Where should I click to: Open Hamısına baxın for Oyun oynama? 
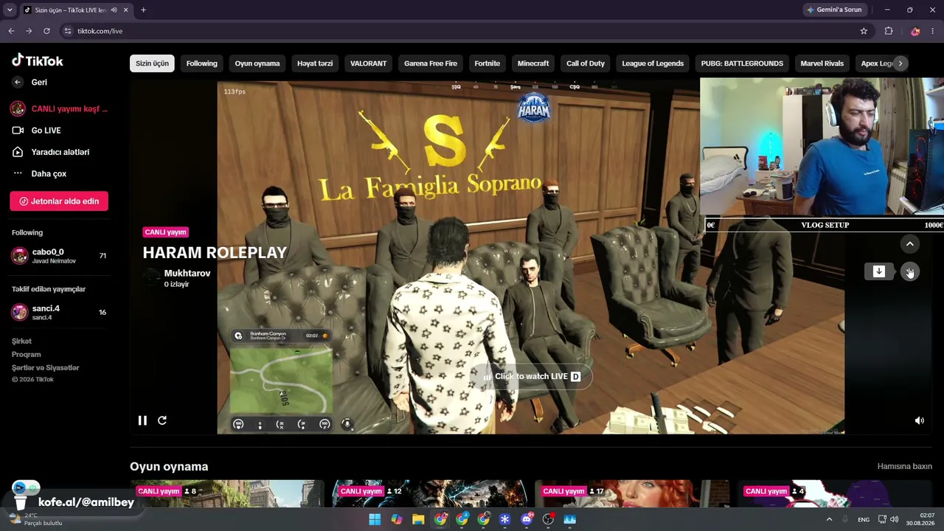coord(905,467)
